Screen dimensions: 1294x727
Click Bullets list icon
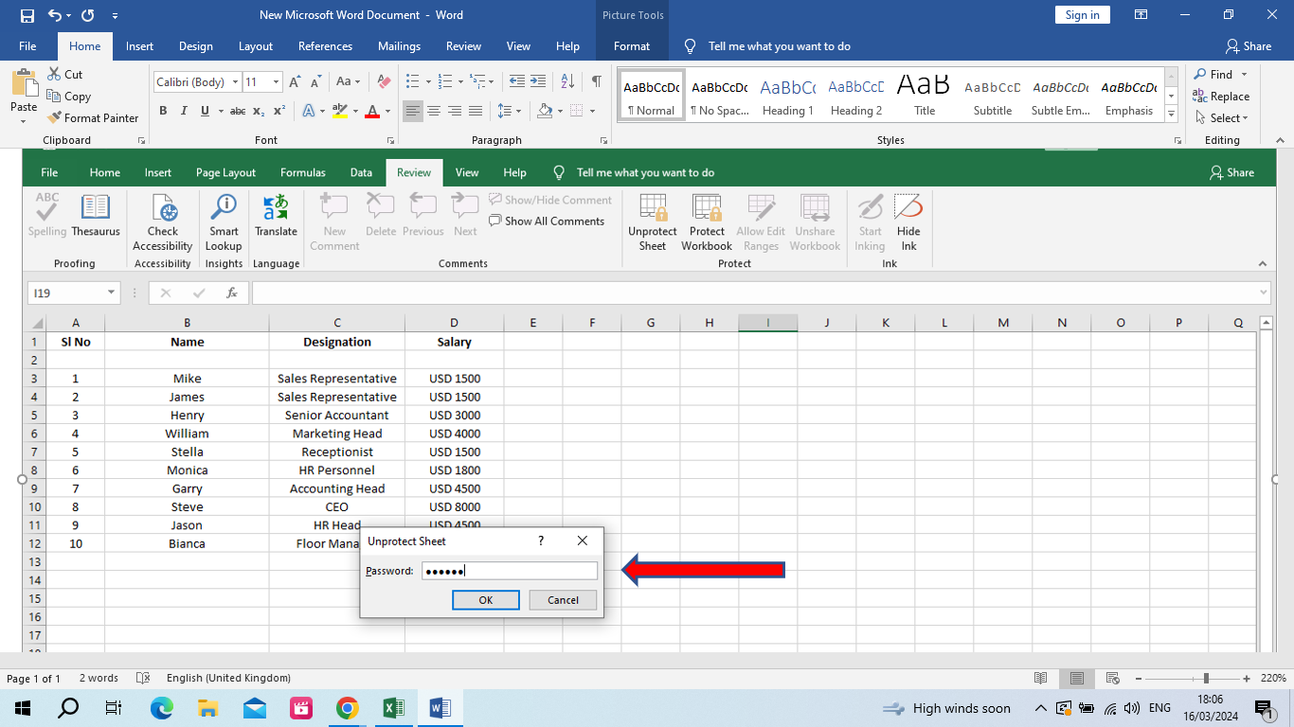[x=412, y=81]
